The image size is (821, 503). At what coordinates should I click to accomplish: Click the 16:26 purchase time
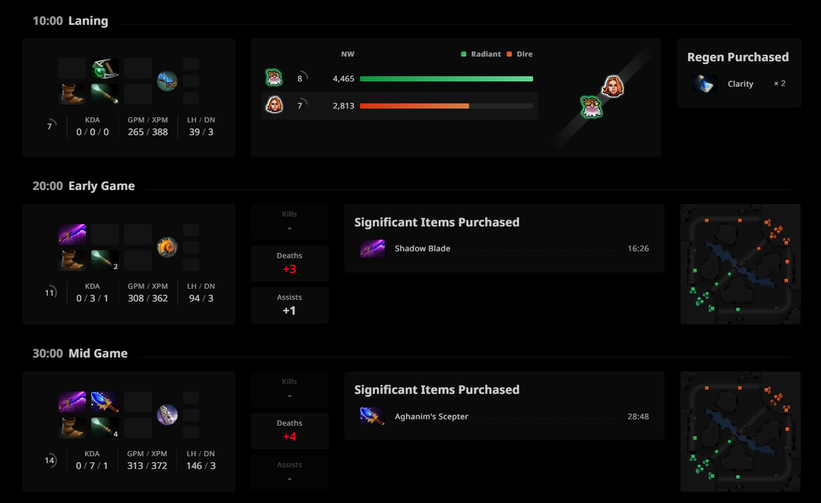638,248
